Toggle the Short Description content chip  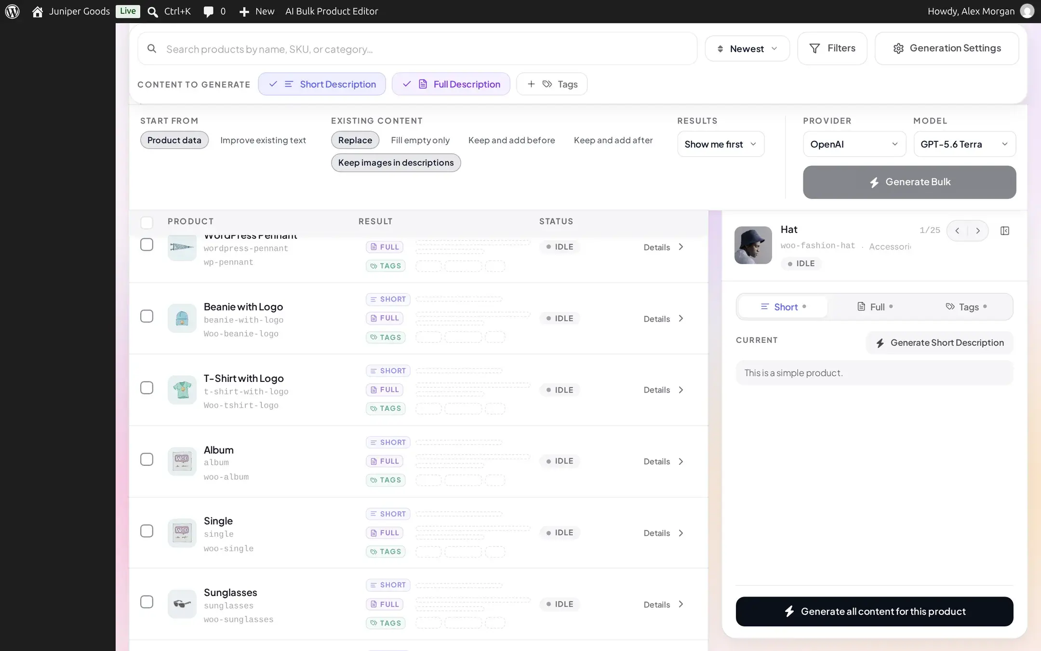point(322,84)
